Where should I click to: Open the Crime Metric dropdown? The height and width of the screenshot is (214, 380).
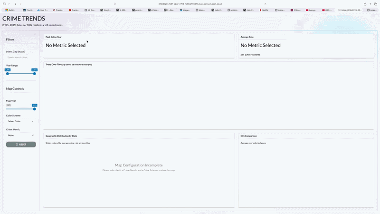(21, 135)
